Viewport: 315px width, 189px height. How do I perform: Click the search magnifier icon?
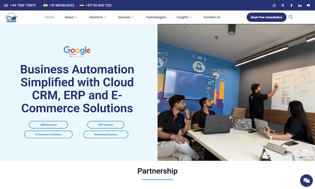[291, 17]
